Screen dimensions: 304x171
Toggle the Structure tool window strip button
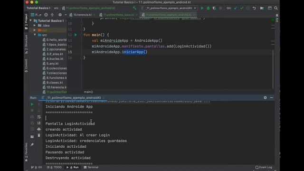pyautogui.click(x=26, y=44)
